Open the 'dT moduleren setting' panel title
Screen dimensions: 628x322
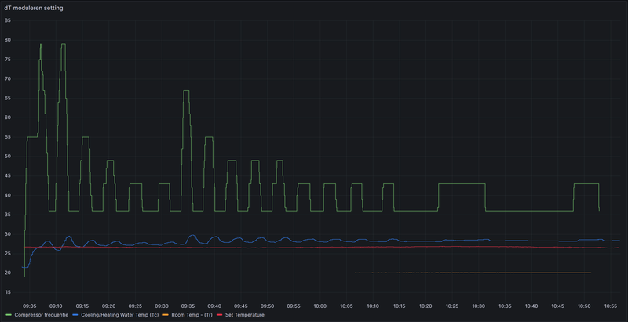34,9
